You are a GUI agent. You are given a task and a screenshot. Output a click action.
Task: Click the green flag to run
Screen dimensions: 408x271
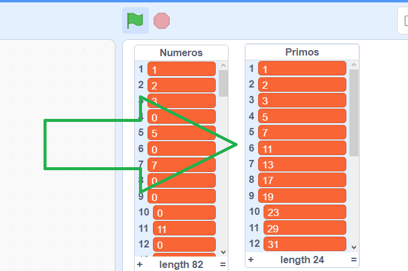[x=135, y=21]
